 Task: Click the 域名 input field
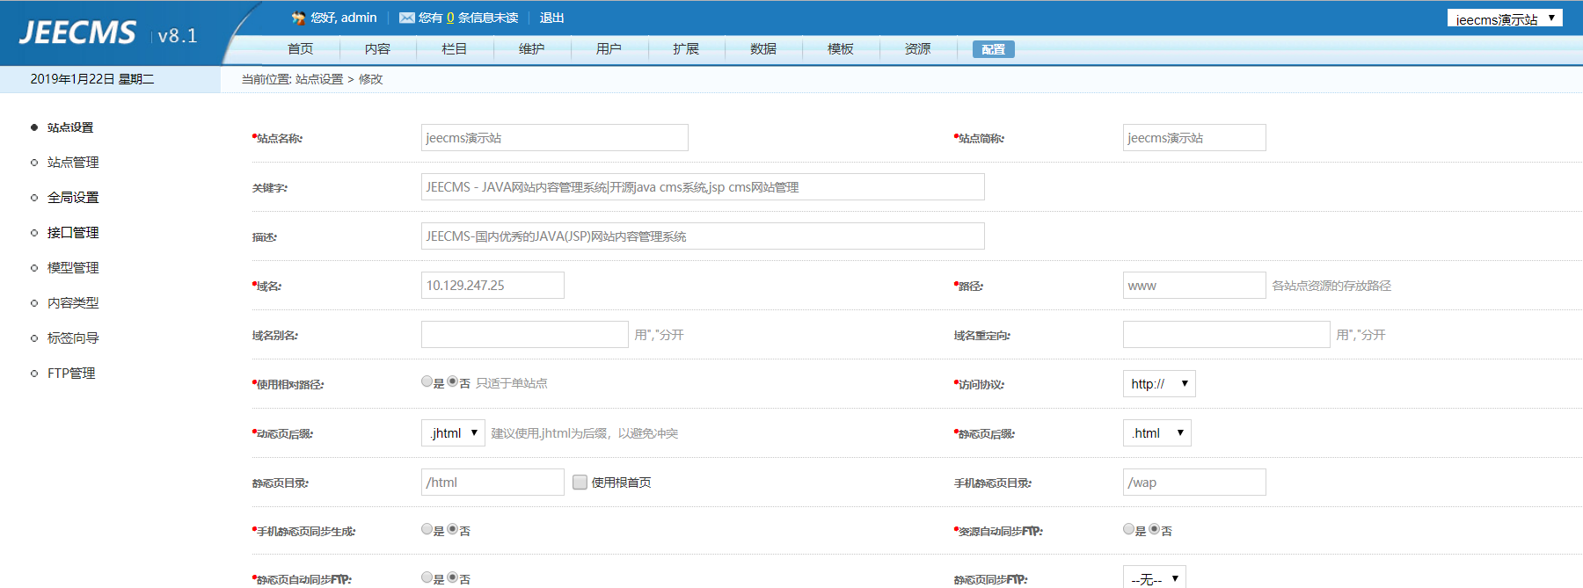coord(492,286)
